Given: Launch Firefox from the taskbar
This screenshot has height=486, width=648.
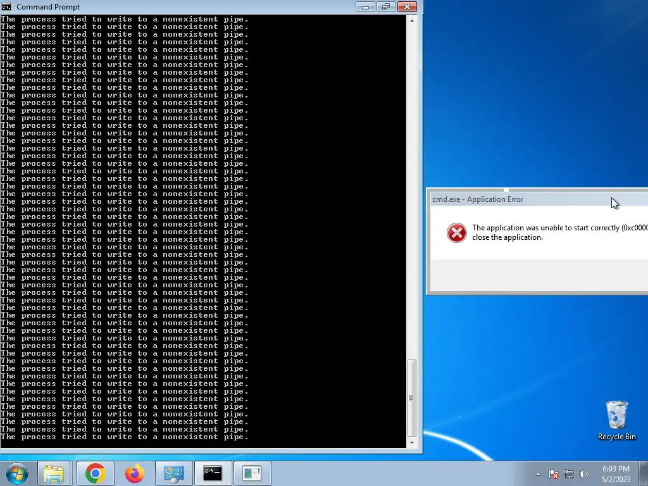Looking at the screenshot, I should pos(134,473).
